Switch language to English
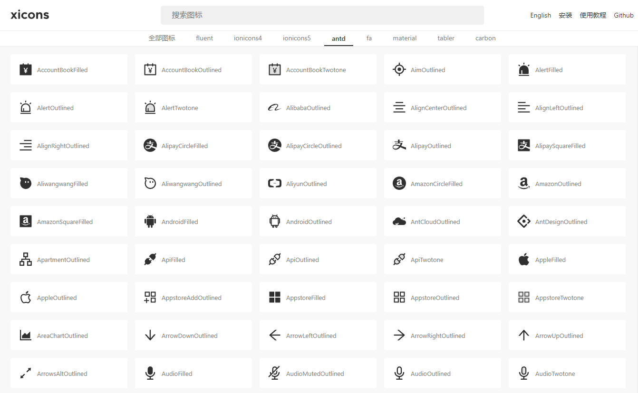The width and height of the screenshot is (638, 393). [541, 15]
